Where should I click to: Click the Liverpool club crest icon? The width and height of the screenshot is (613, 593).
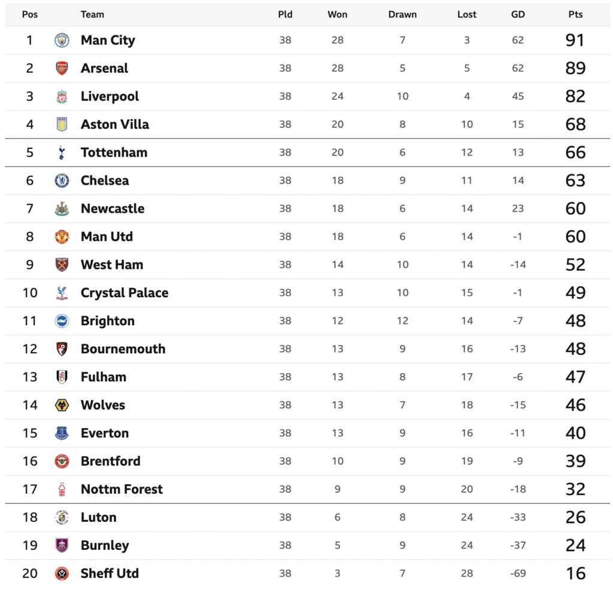click(x=62, y=96)
